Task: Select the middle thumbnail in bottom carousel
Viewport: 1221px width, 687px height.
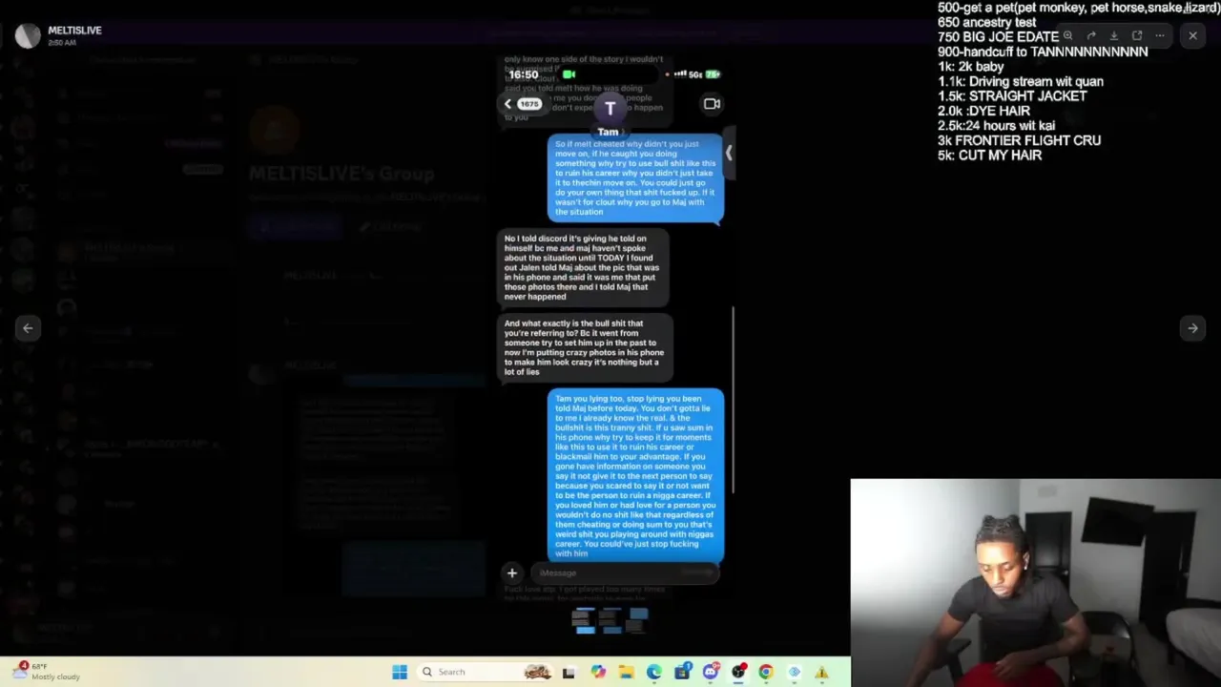Action: (610, 620)
